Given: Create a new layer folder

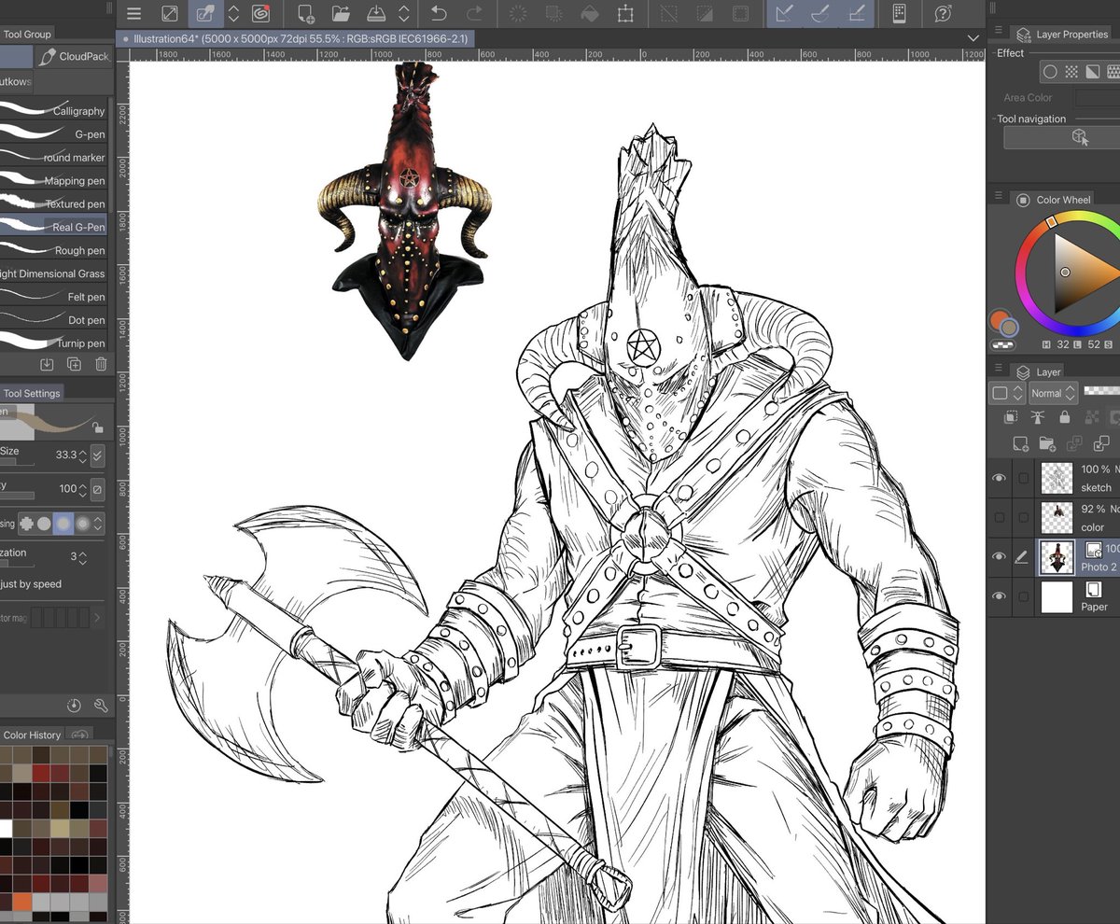Looking at the screenshot, I should [x=1047, y=443].
